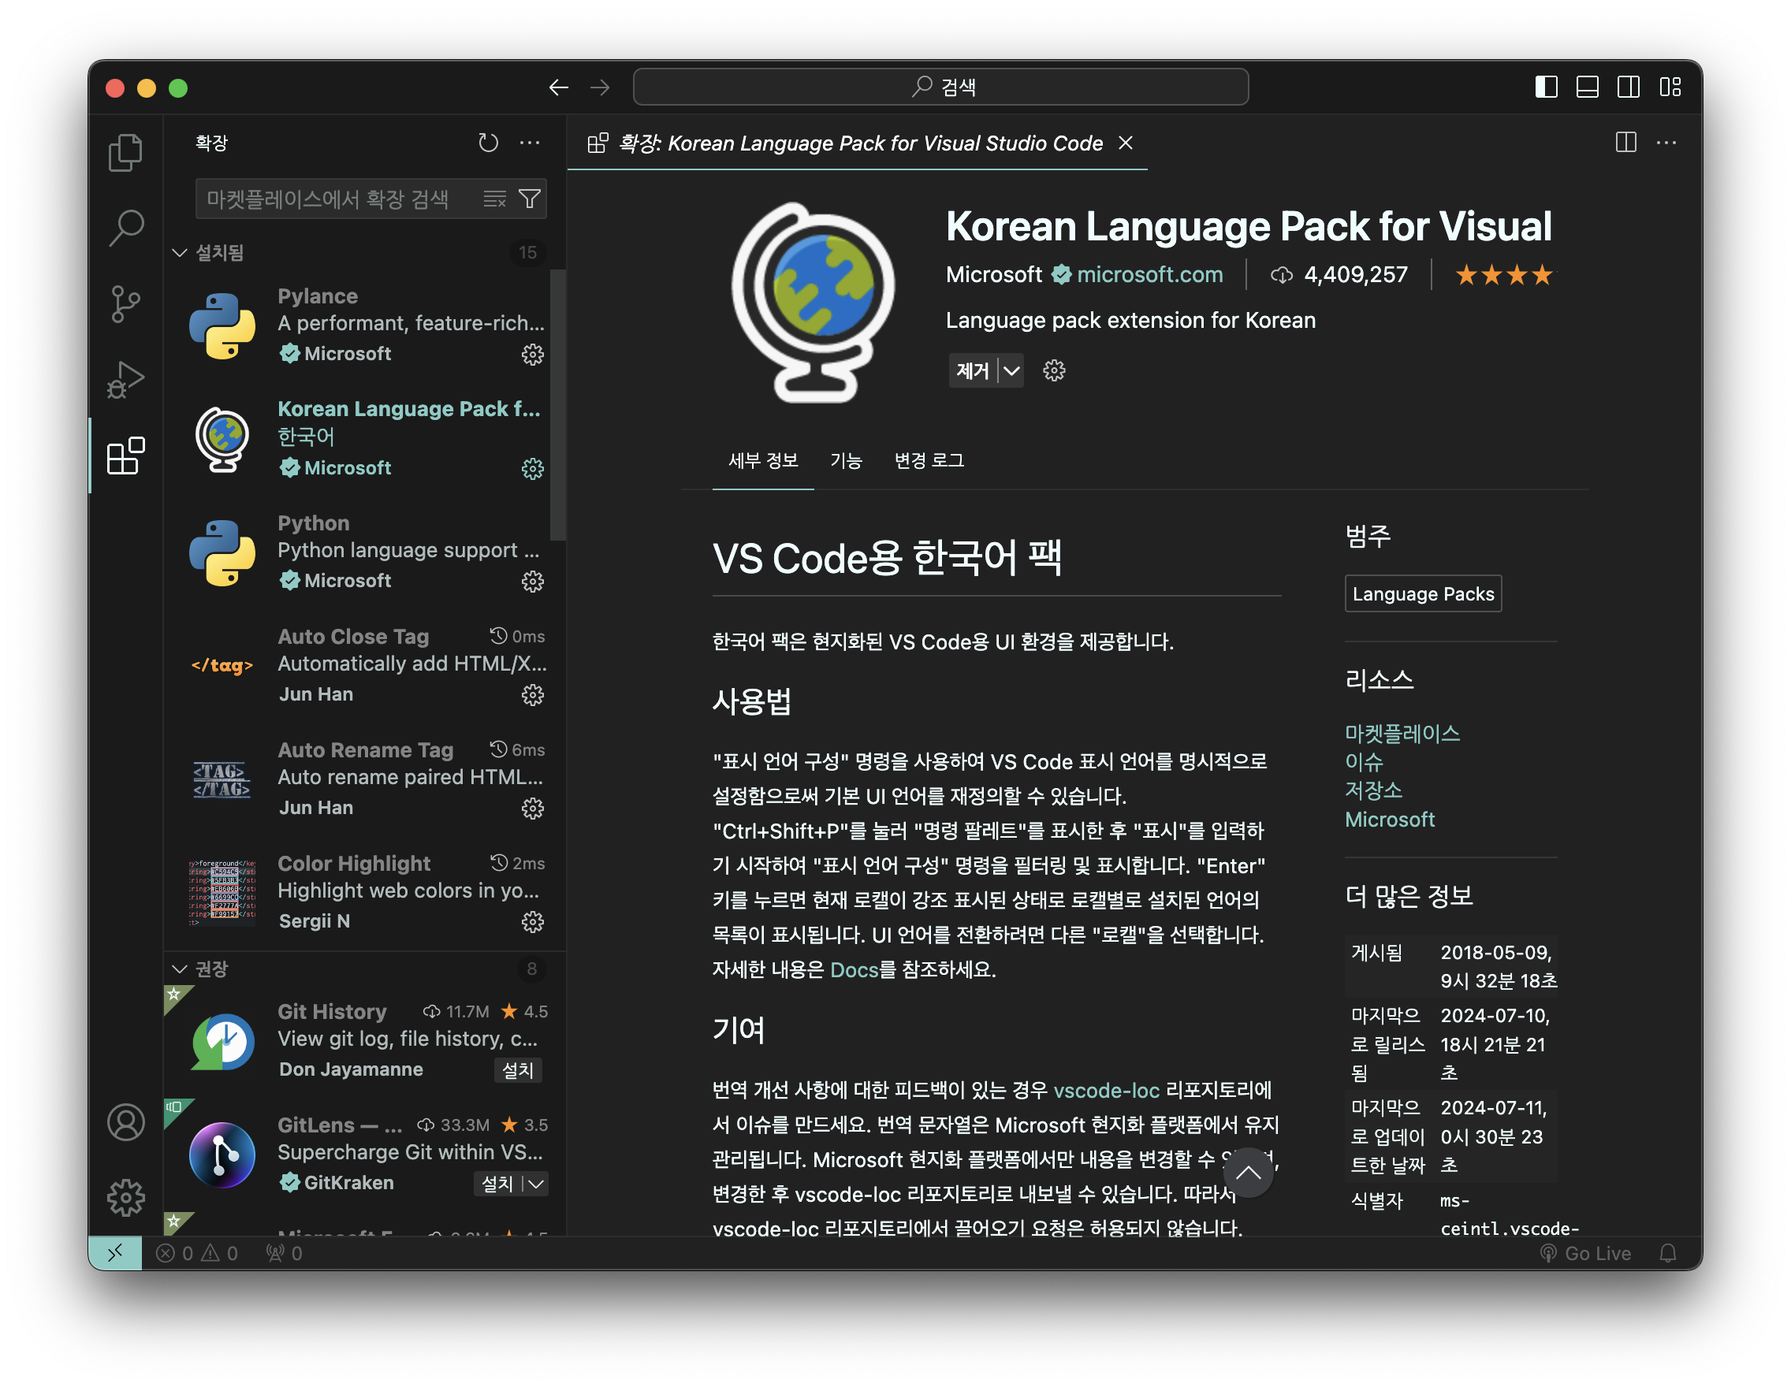Image resolution: width=1791 pixels, height=1387 pixels.
Task: Collapse the 설치됨 installed section
Action: coord(180,252)
